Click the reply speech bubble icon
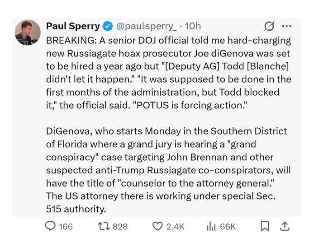Image resolution: width=314 pixels, height=251 pixels. [51, 226]
